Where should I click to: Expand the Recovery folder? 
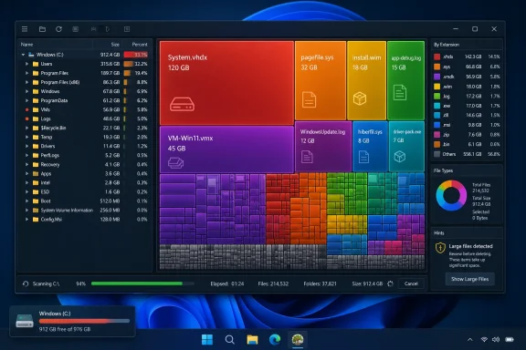point(26,164)
